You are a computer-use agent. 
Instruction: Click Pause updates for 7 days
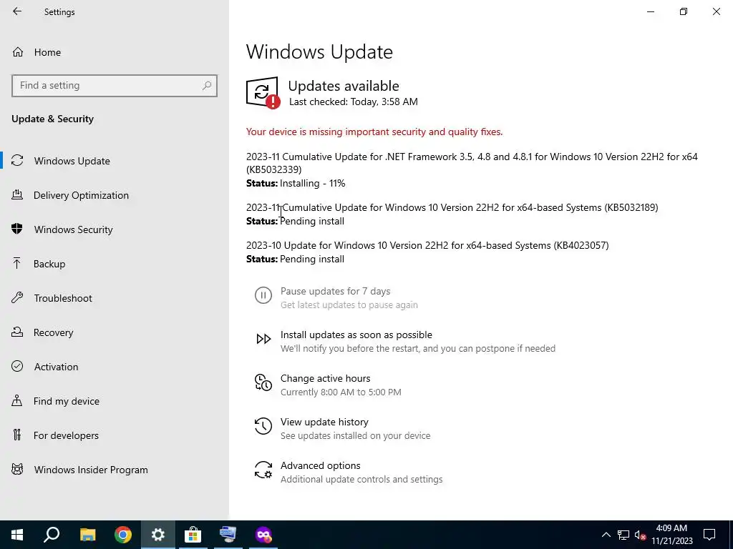coord(335,292)
